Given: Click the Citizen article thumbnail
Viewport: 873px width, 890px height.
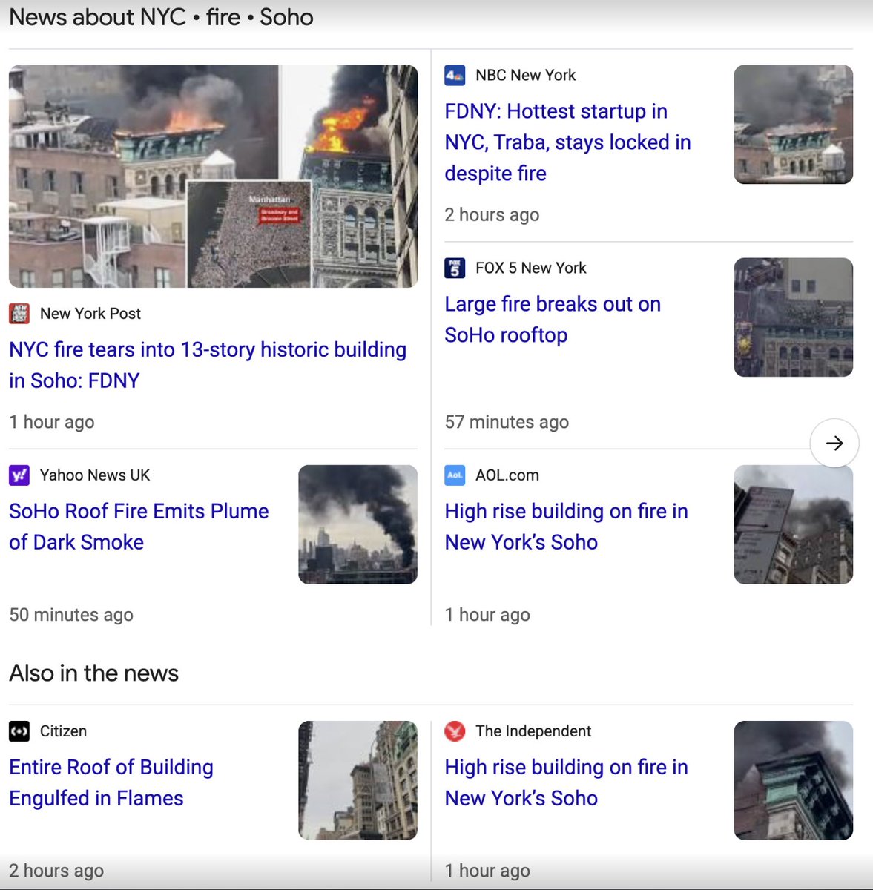Looking at the screenshot, I should click(x=358, y=780).
